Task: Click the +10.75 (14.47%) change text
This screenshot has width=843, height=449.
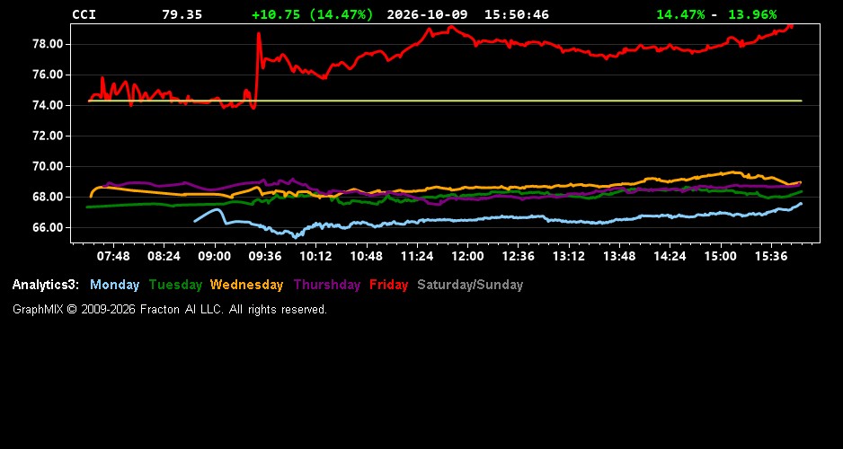Action: click(313, 14)
